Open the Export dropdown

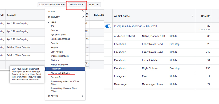[x=94, y=5]
